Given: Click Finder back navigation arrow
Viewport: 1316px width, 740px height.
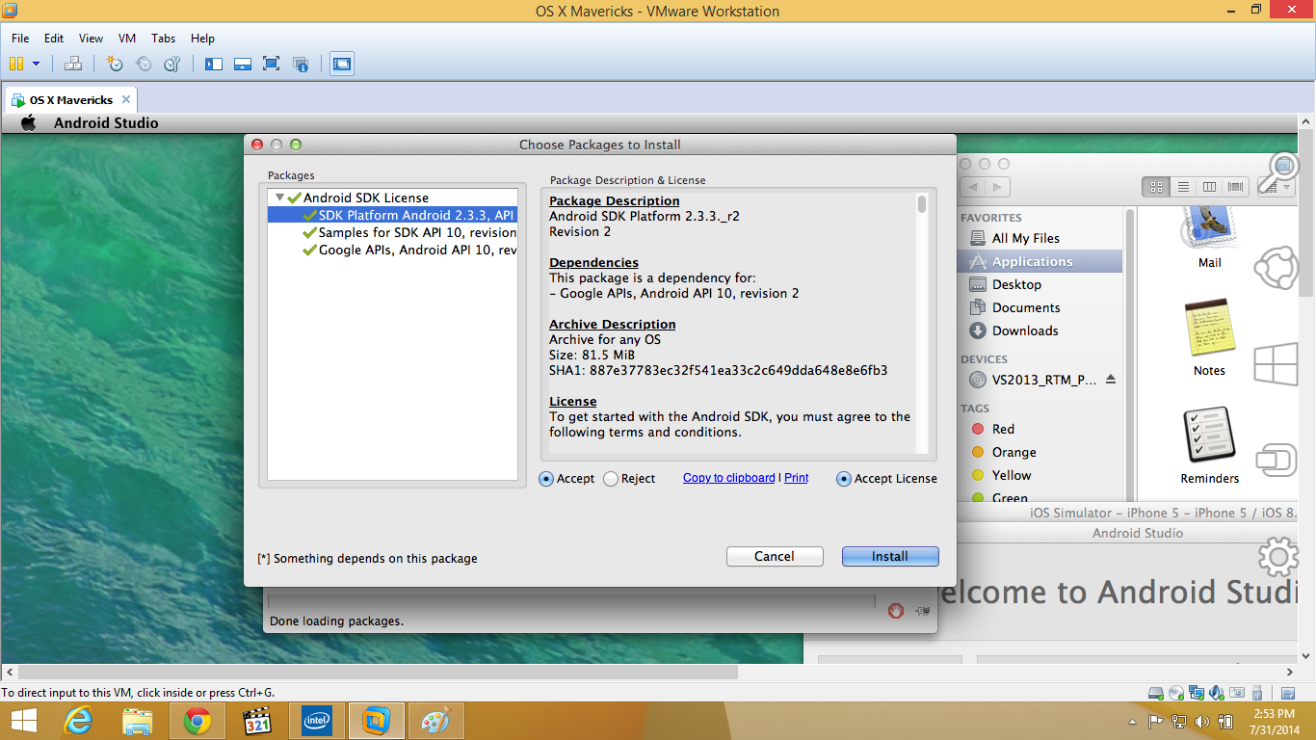Looking at the screenshot, I should [x=974, y=187].
